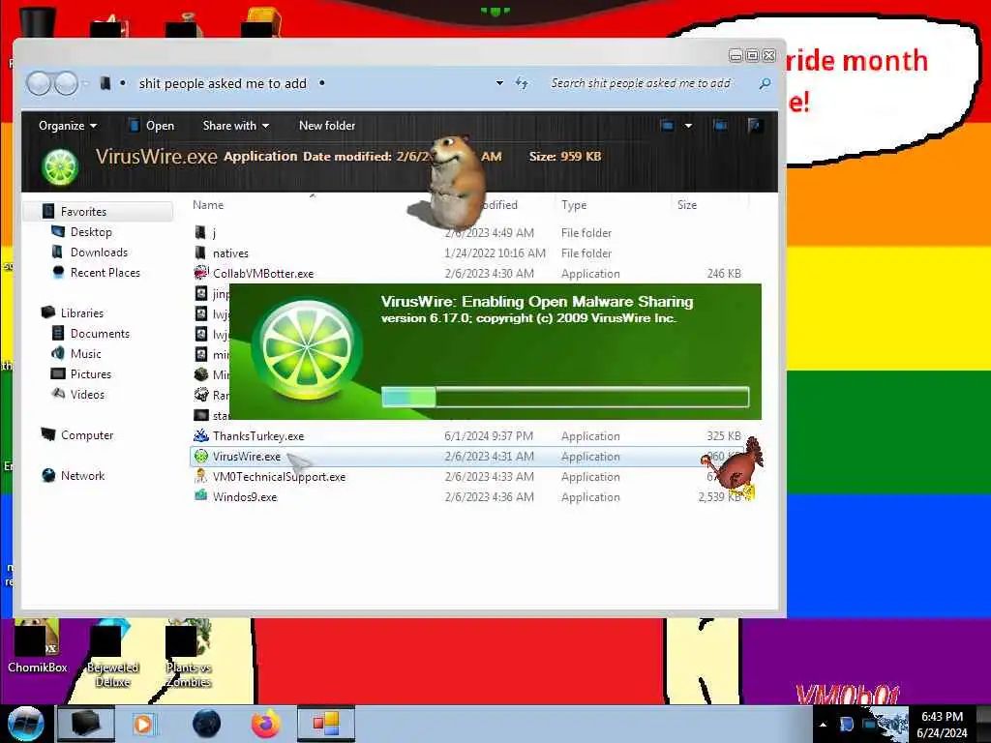Click the VirusWire splash loading progress bar
The image size is (991, 743).
coord(565,397)
